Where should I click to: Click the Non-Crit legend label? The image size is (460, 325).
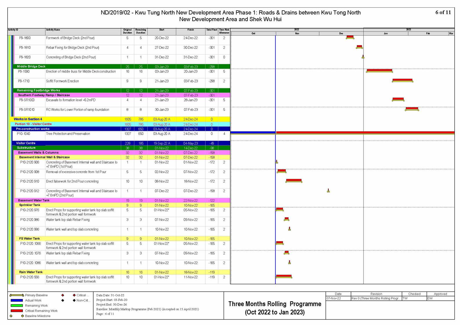pyautogui.click(x=83, y=300)
